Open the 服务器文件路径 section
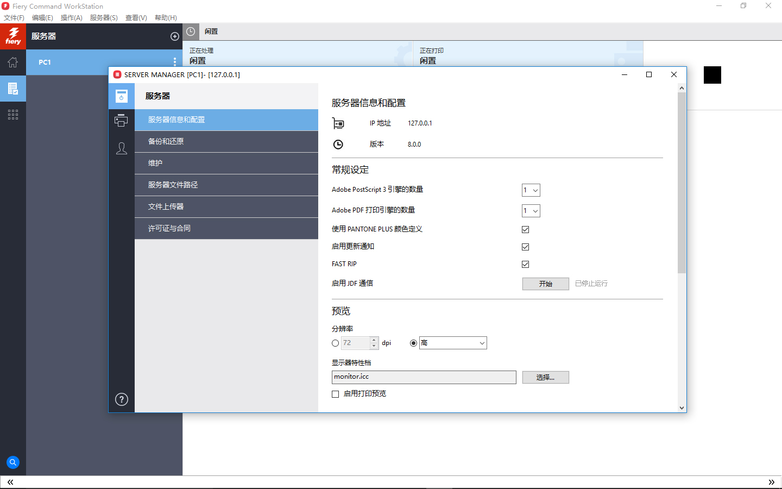This screenshot has height=489, width=782. (x=226, y=185)
